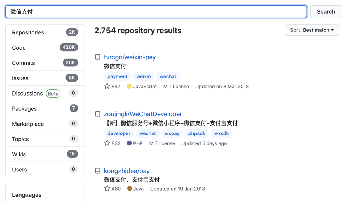Click the 1K count badge for Wikis
347x202 pixels.
[x=72, y=154]
